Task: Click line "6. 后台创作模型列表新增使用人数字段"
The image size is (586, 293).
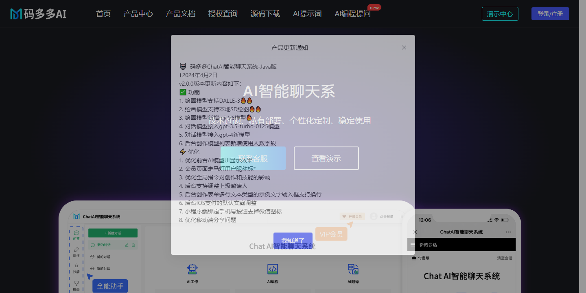Action: click(227, 143)
